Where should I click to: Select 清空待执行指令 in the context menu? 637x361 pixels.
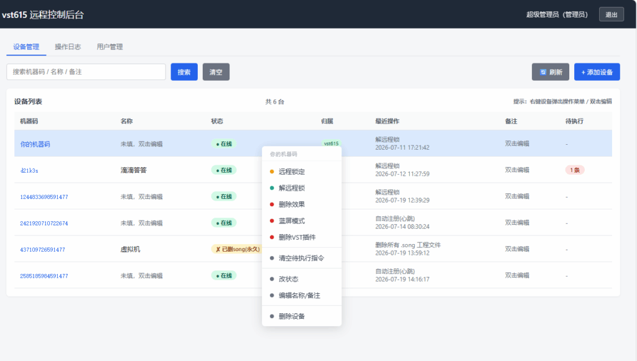point(302,258)
